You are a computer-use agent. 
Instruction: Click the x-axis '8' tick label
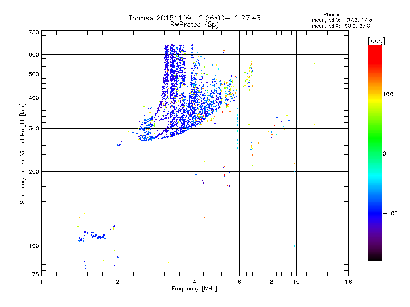click(x=272, y=282)
